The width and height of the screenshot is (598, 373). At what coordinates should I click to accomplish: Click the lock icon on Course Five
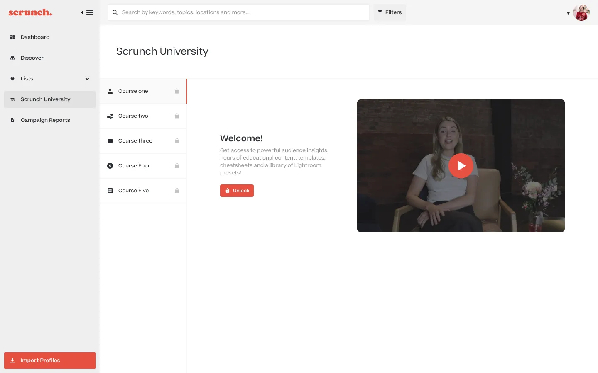click(x=177, y=191)
